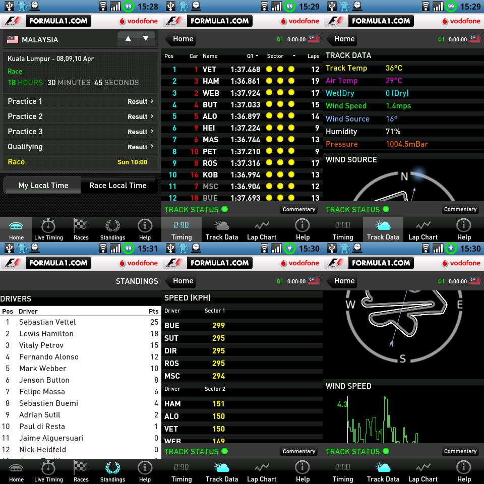Tap Help info icon on Malaysia schedule screen
This screenshot has width=484, height=484.
point(145,229)
